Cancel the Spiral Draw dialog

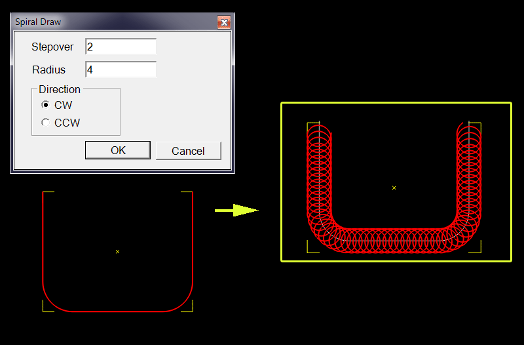pyautogui.click(x=188, y=151)
